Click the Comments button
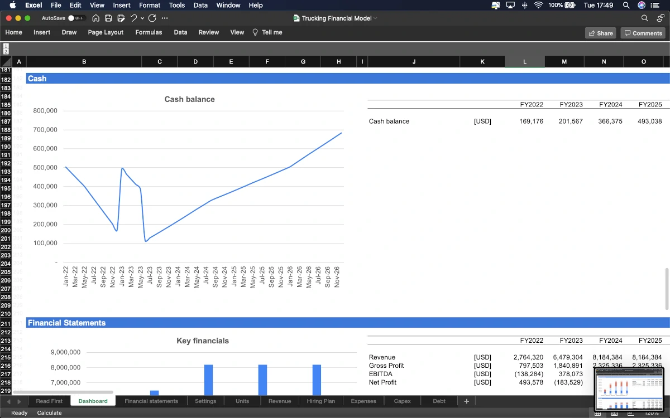Viewport: 670px width, 418px height. [x=643, y=33]
